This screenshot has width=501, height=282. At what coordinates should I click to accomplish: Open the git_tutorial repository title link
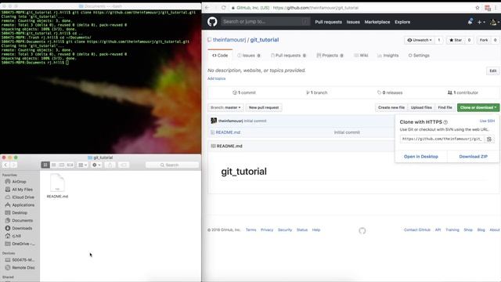tap(265, 40)
